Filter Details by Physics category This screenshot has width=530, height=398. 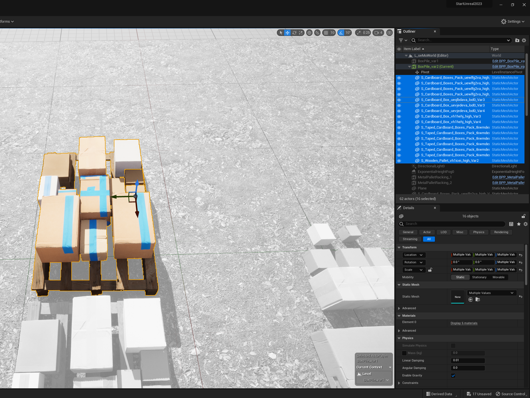479,232
